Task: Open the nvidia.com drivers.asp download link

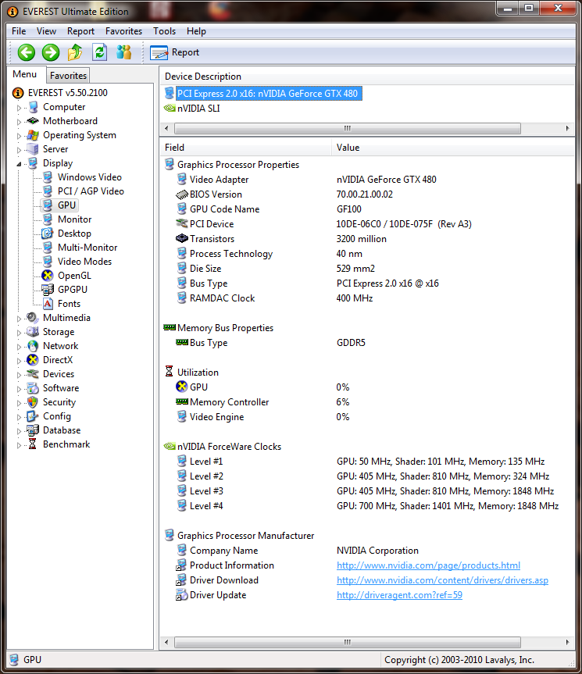Action: pos(442,580)
